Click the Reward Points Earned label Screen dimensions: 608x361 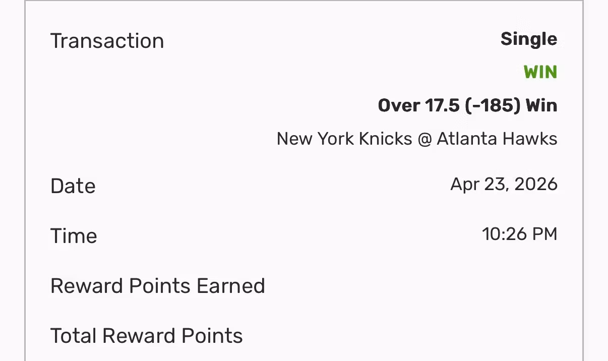[157, 286]
